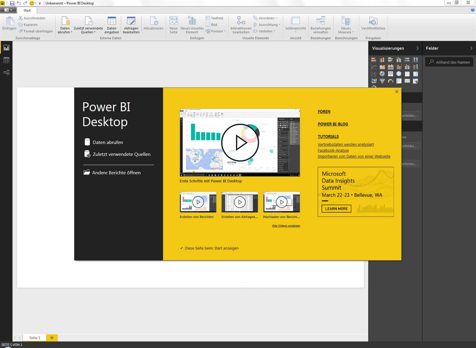Click Daten abrufen on the start screen
Viewport: 476px width, 348px height.
click(x=104, y=142)
